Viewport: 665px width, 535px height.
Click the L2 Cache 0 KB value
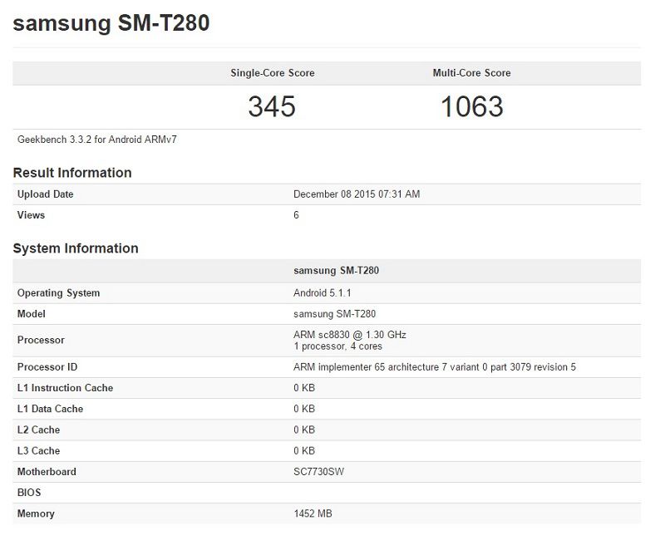pyautogui.click(x=304, y=430)
